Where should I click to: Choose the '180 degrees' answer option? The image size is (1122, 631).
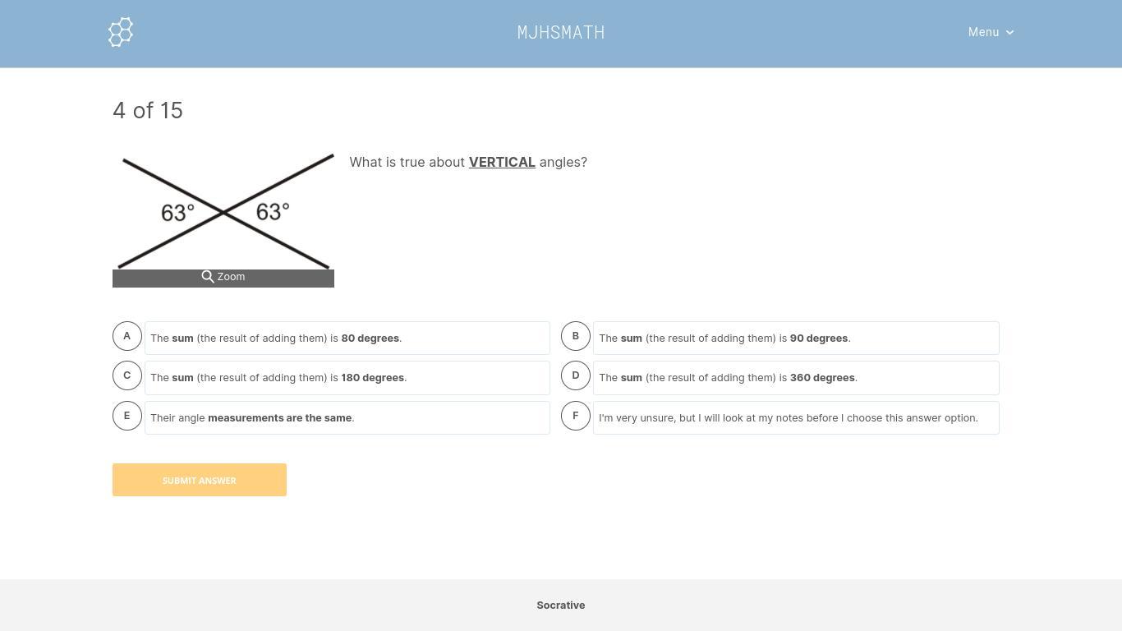click(x=347, y=378)
